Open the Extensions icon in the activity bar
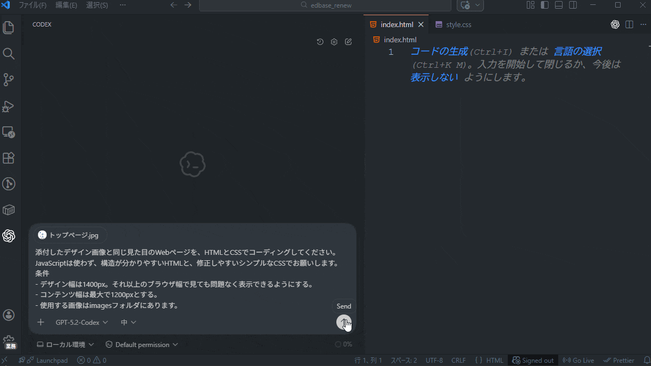651x366 pixels. click(x=9, y=158)
